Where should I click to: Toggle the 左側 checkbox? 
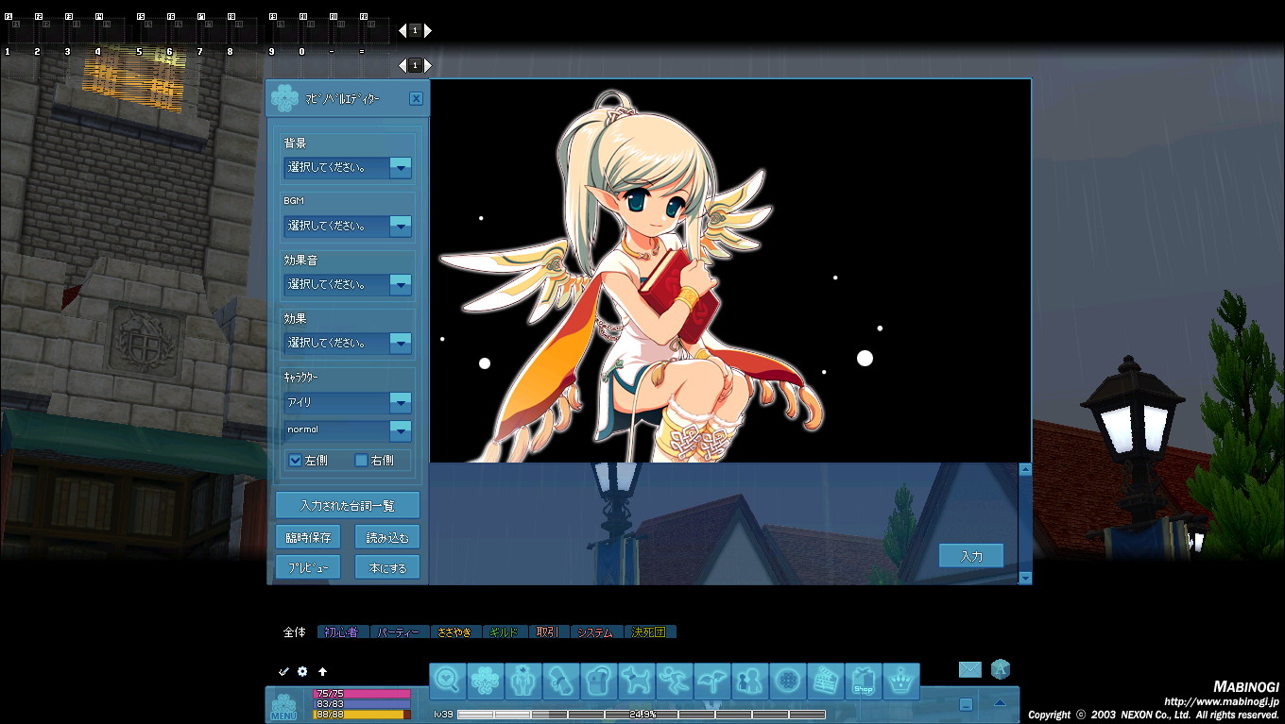click(296, 461)
